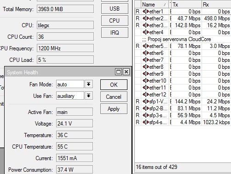Select Tx value 48.7 Mbps

tap(189, 18)
